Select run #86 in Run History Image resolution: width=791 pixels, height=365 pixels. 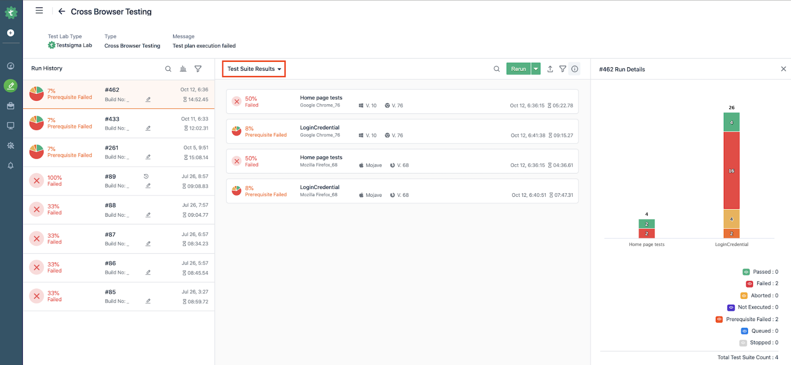click(x=119, y=268)
